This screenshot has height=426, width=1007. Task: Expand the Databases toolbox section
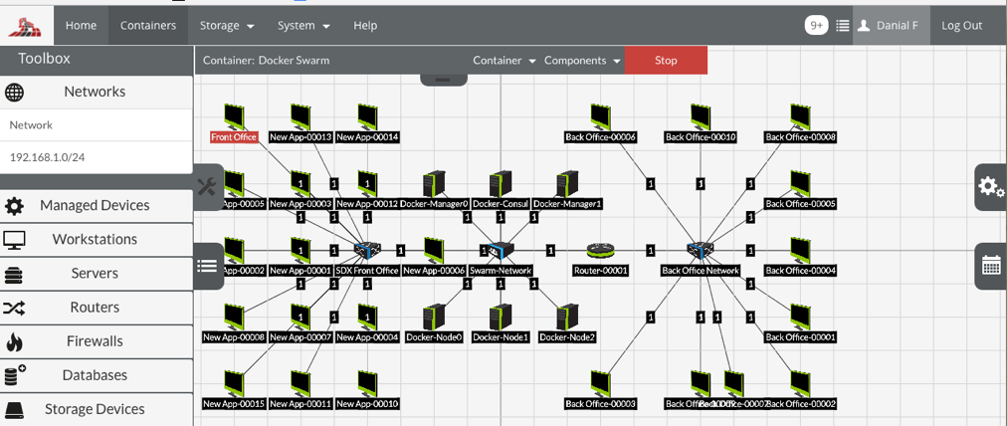[x=97, y=376]
